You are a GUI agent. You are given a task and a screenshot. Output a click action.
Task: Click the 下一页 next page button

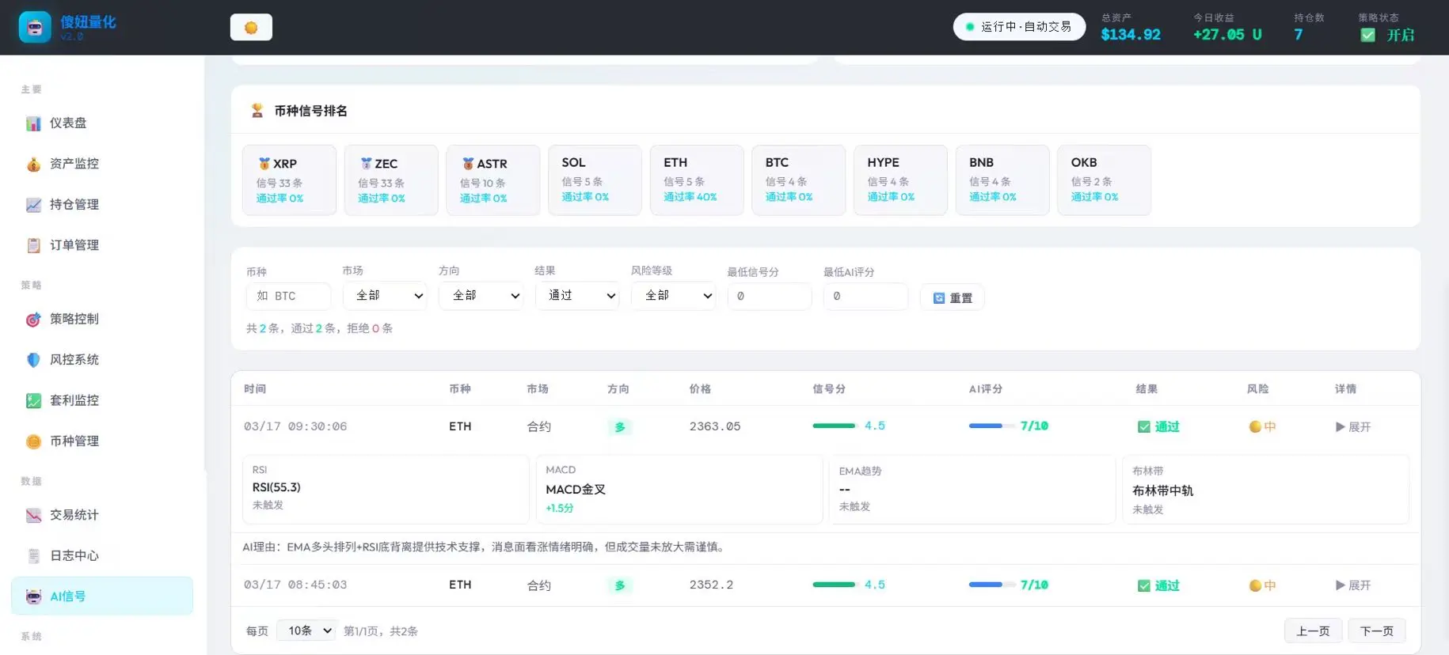pos(1376,631)
